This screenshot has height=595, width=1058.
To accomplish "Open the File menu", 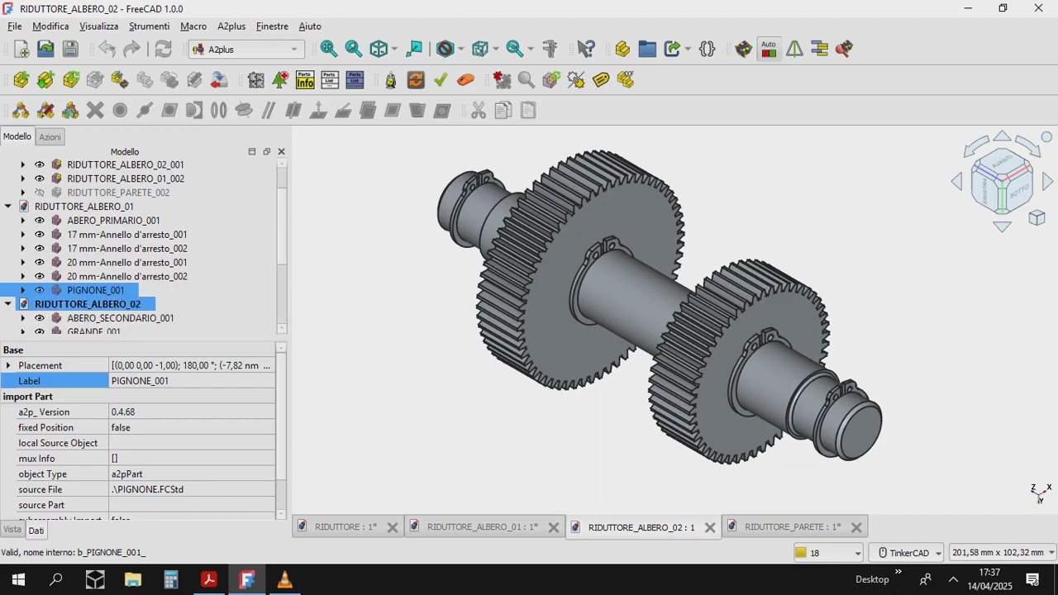I will click(x=15, y=26).
